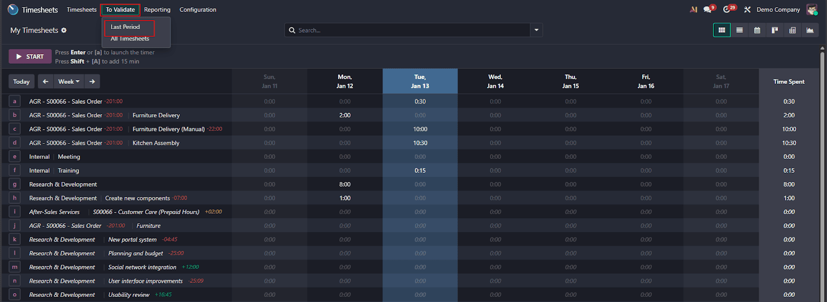This screenshot has width=827, height=302.
Task: Edit Tuesday 10:00 cell, Furniture Delivery (Manual)
Action: pos(420,129)
